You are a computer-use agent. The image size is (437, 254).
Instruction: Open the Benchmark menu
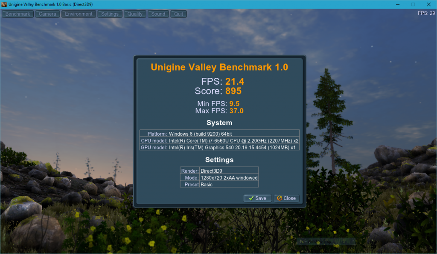[x=17, y=14]
